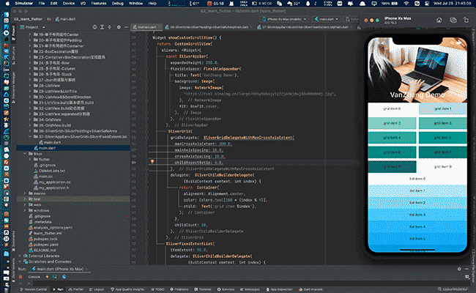476x293 pixels.
Task: Open the File menu
Action: click(x=42, y=4)
